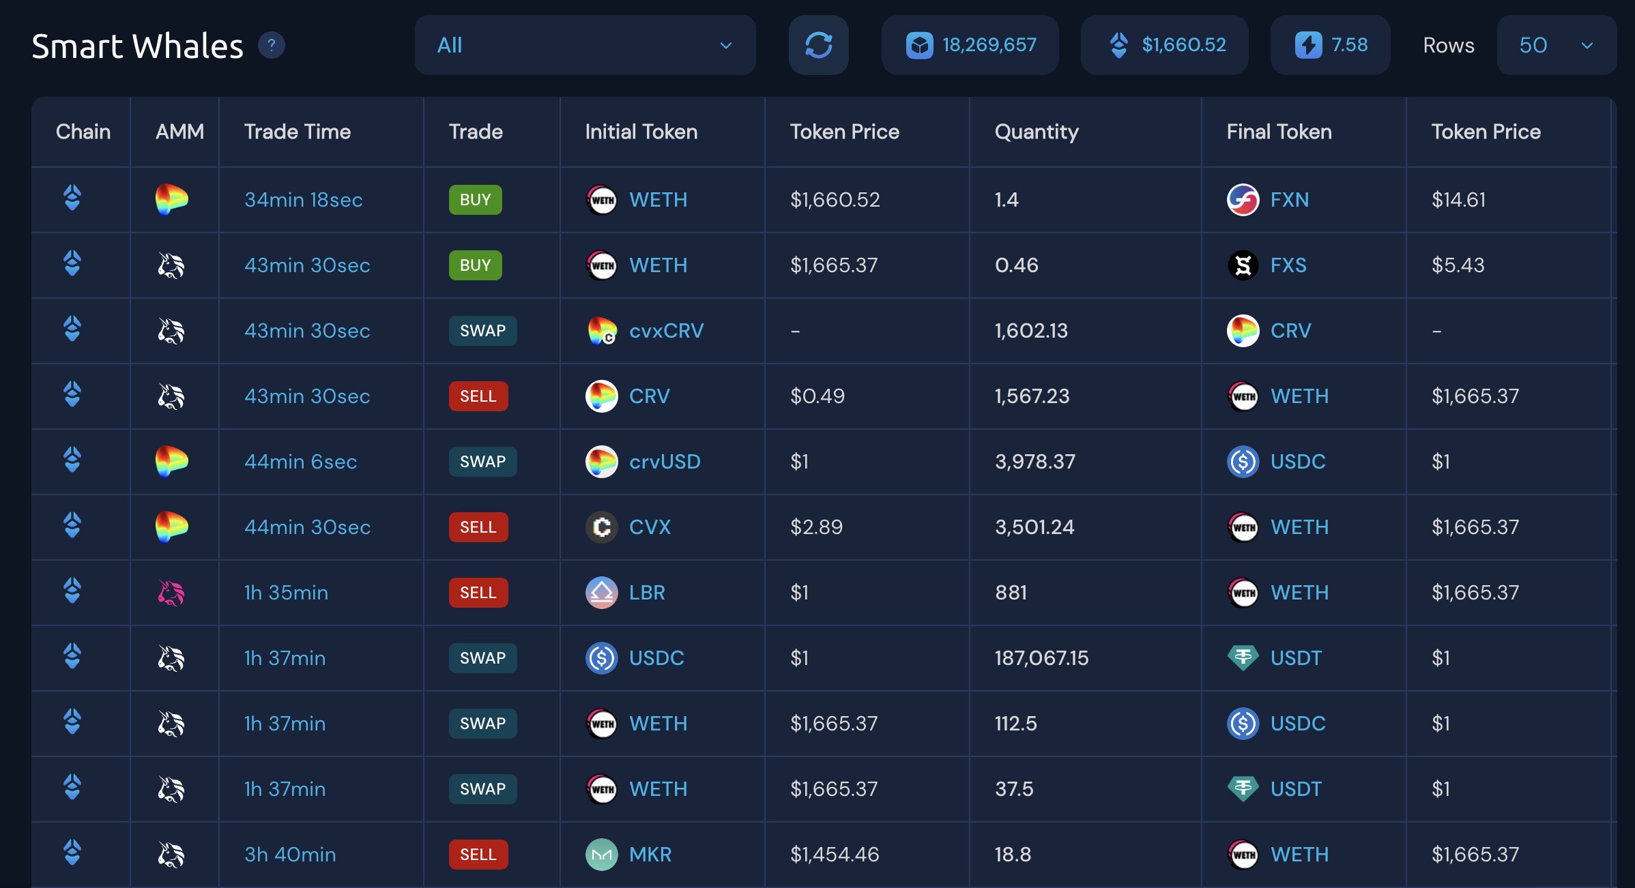Click the gas price 7.58 badge
The image size is (1635, 888).
(1330, 45)
